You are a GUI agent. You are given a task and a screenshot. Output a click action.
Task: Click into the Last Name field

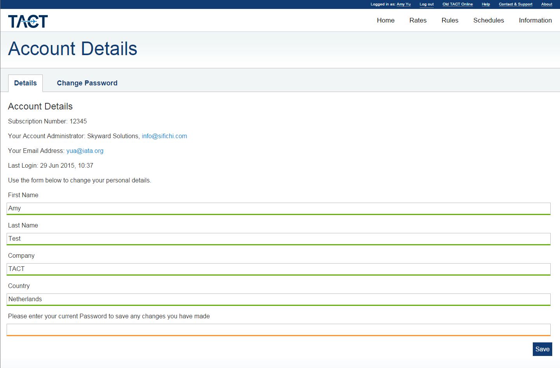click(278, 239)
